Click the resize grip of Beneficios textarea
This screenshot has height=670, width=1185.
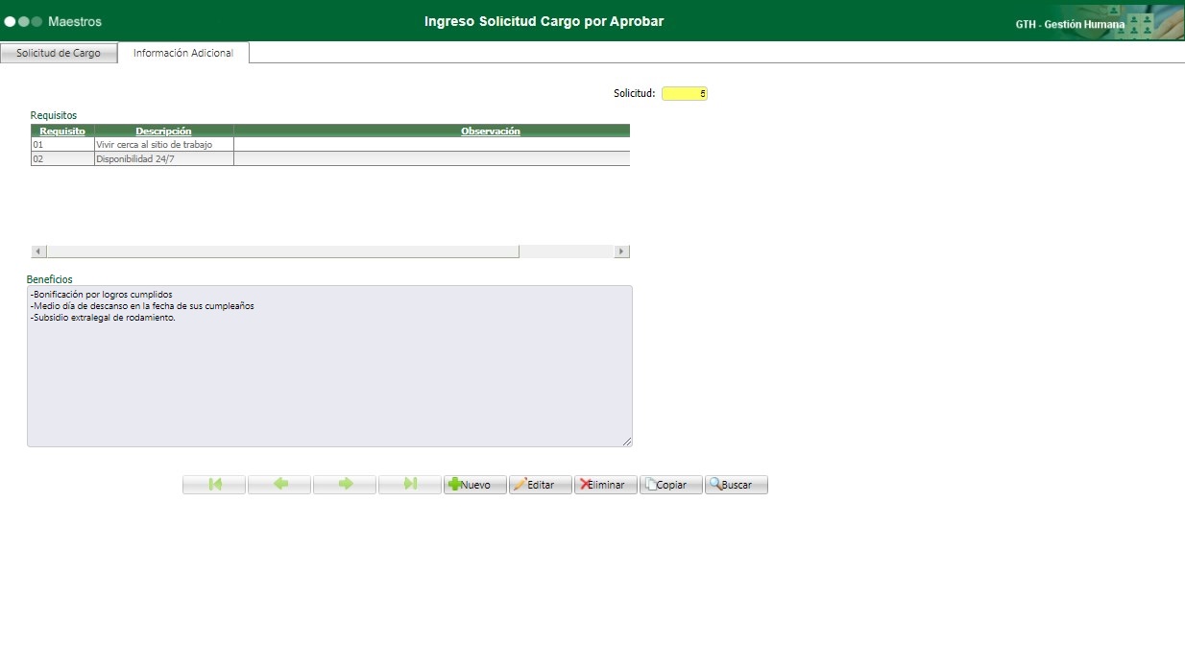[627, 442]
